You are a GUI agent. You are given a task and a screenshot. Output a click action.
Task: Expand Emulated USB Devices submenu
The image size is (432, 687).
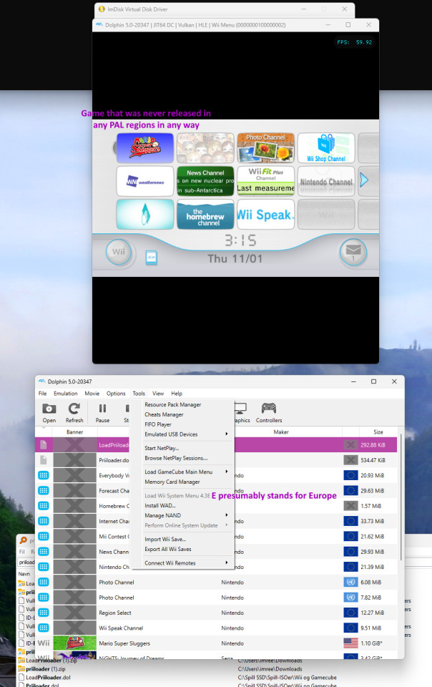click(x=182, y=434)
